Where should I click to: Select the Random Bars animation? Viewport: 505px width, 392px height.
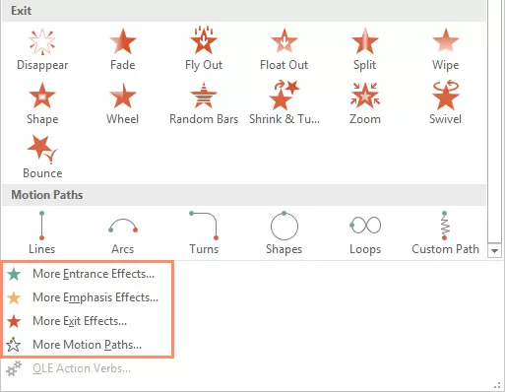[204, 103]
